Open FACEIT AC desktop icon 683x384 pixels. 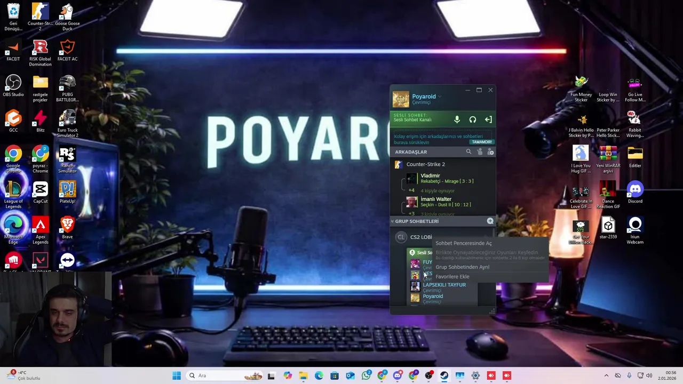tap(67, 51)
